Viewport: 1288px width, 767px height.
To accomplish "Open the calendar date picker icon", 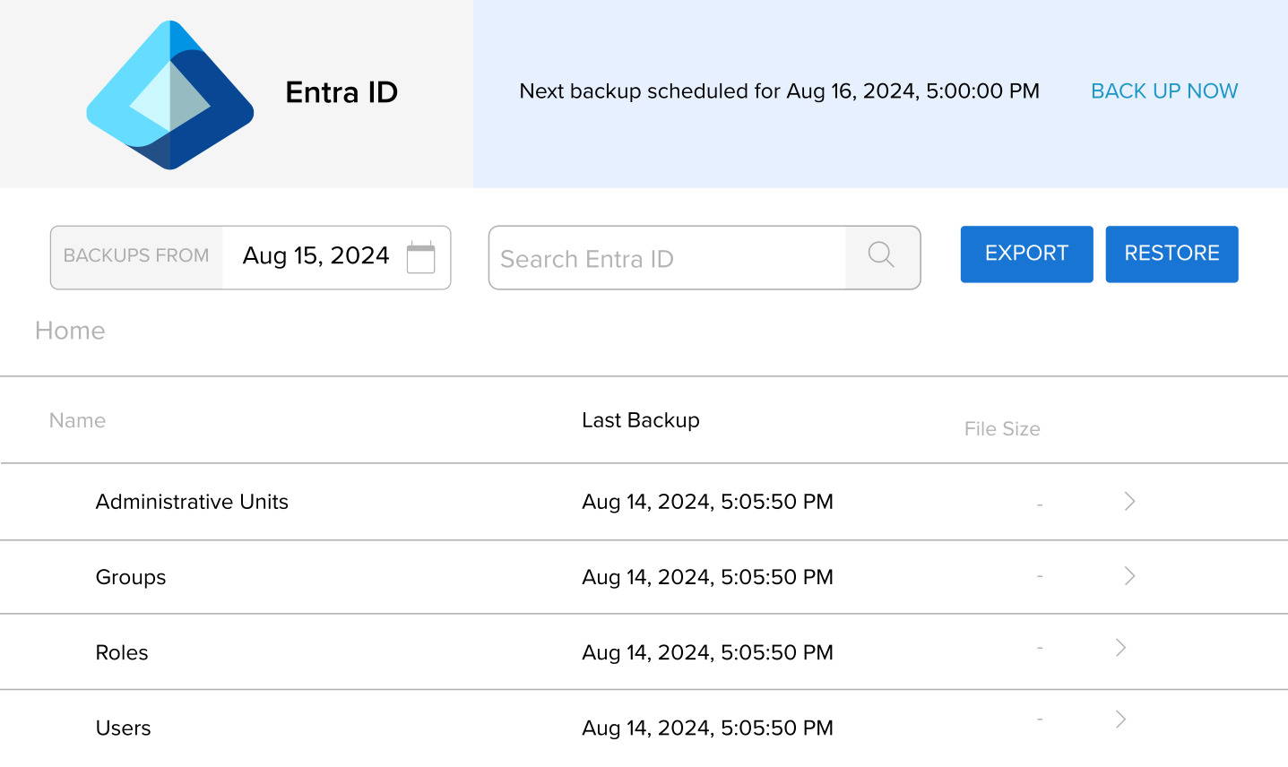I will (420, 257).
